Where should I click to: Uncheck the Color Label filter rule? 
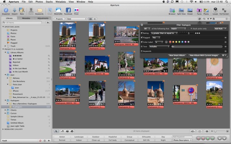click(142, 42)
